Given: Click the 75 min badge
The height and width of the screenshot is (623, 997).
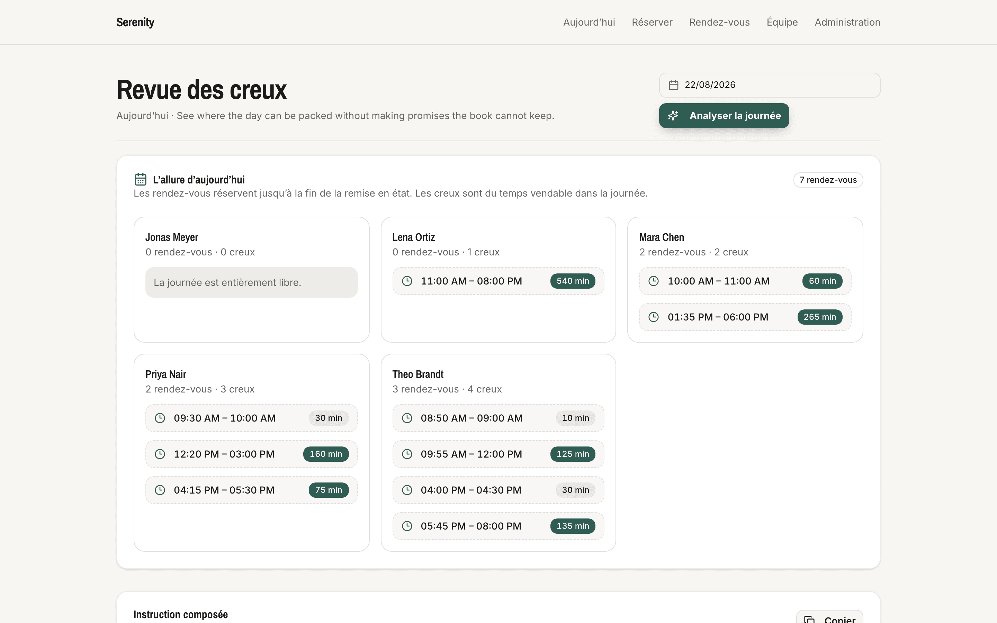Looking at the screenshot, I should 328,490.
